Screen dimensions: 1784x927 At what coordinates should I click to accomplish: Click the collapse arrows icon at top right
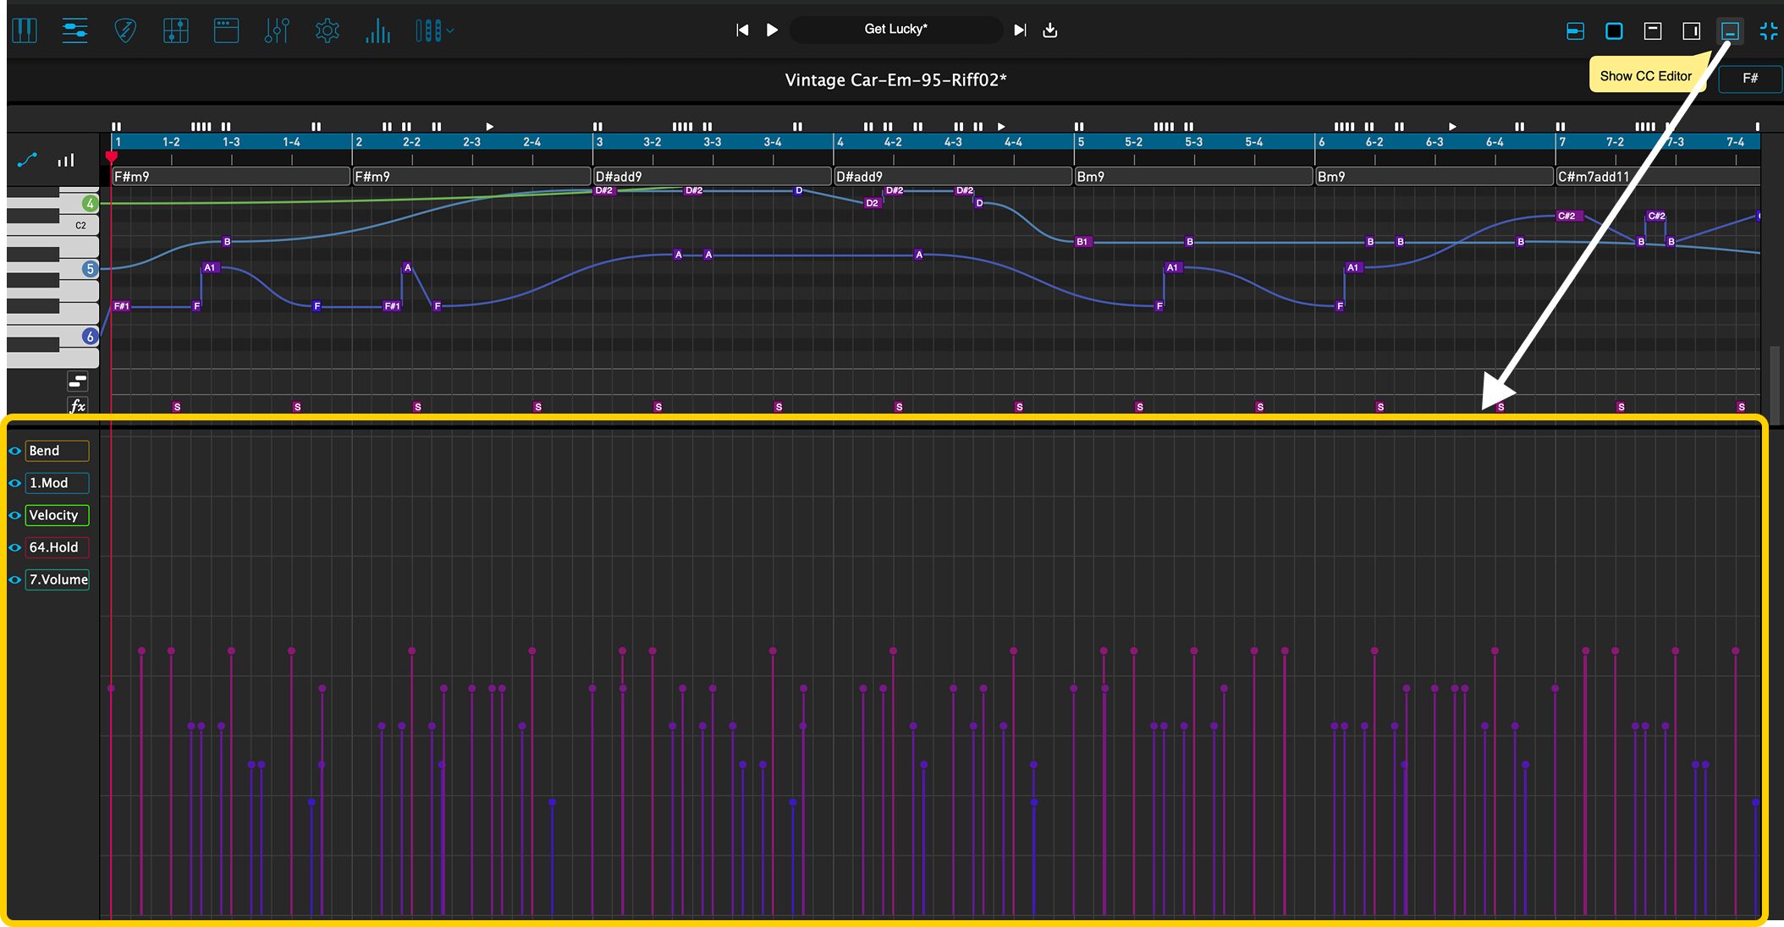[x=1768, y=31]
